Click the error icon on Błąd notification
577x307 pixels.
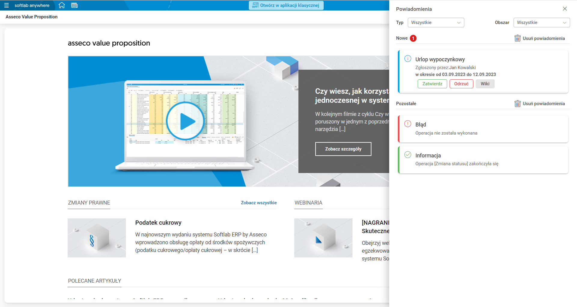408,124
